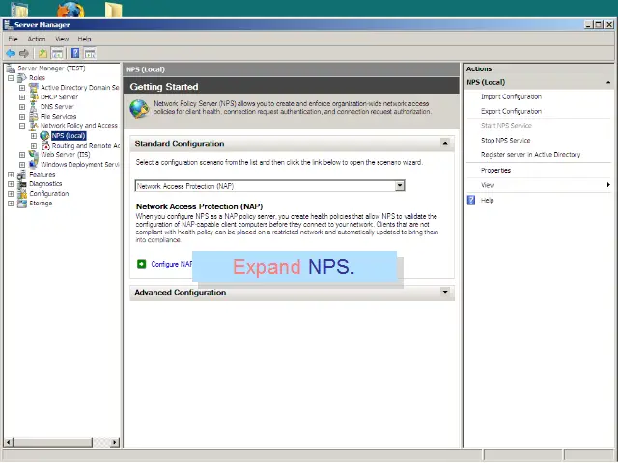Click the Up one level folder icon
Image resolution: width=618 pixels, height=463 pixels.
[x=42, y=53]
